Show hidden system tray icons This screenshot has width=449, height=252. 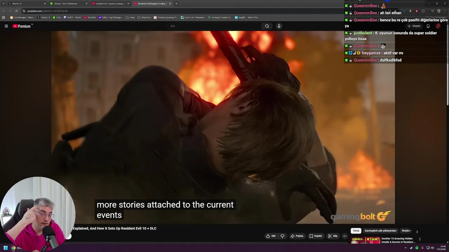point(406,248)
